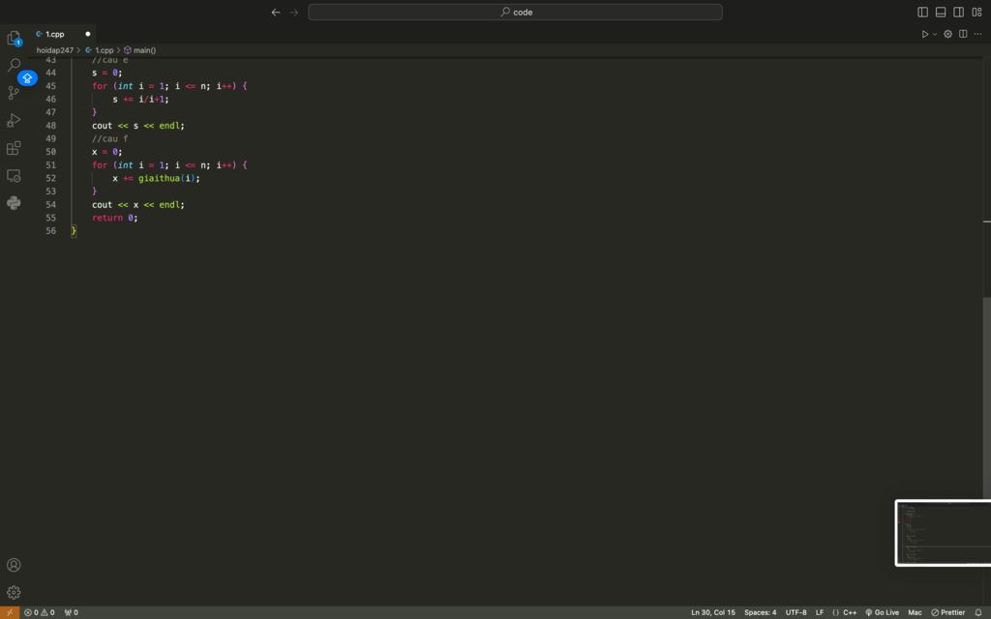Screen dimensions: 991x619
Task: Open the Customize Layout icon
Action: point(976,12)
